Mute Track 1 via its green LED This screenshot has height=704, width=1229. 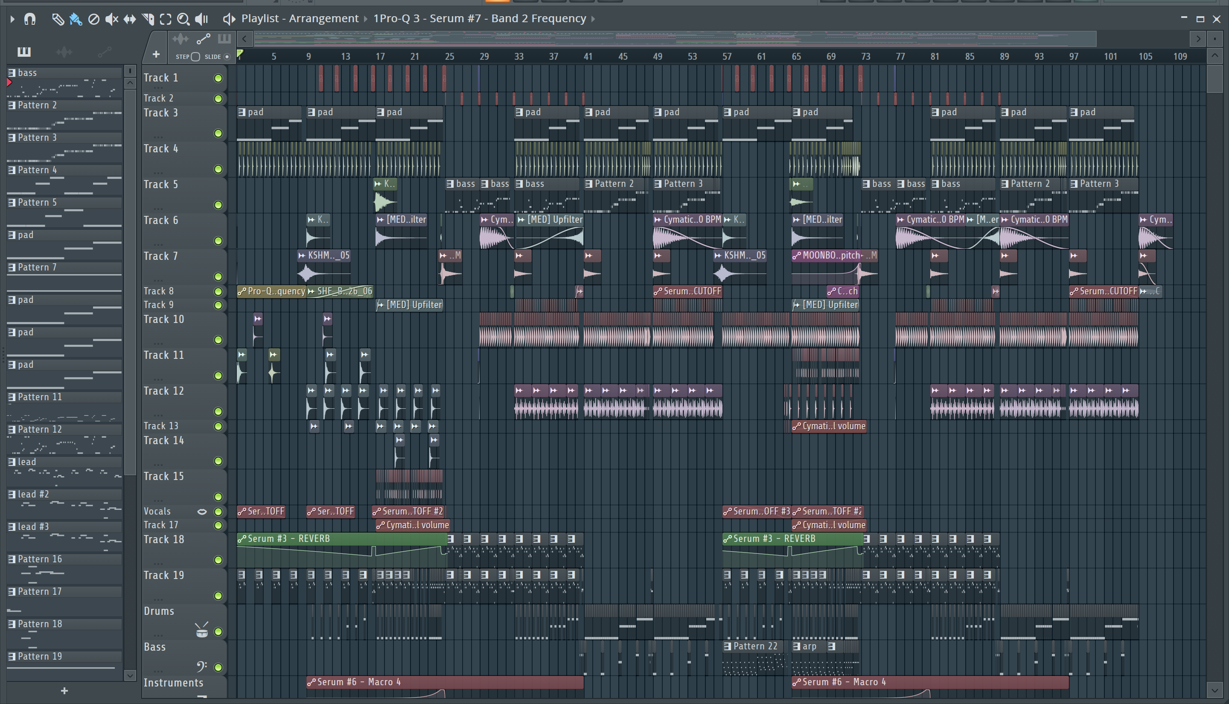pos(218,79)
